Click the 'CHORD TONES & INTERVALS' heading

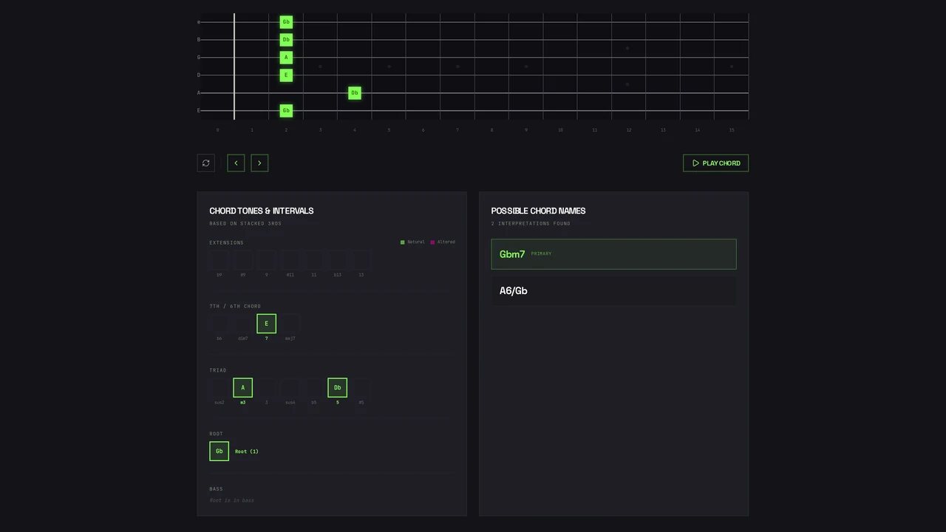coord(262,211)
